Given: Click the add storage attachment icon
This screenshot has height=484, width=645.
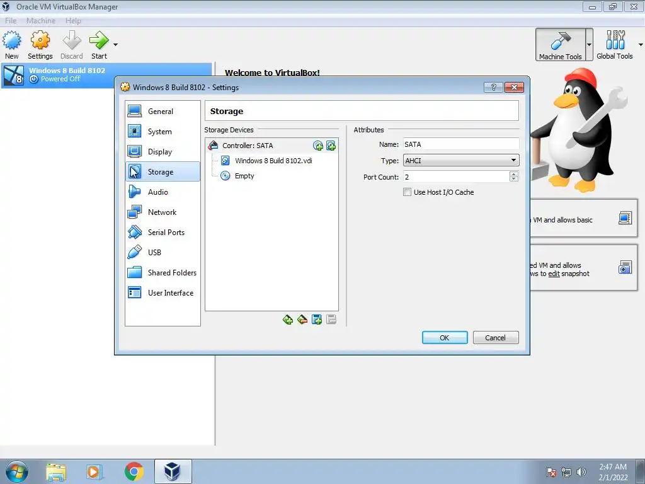Looking at the screenshot, I should pyautogui.click(x=317, y=320).
